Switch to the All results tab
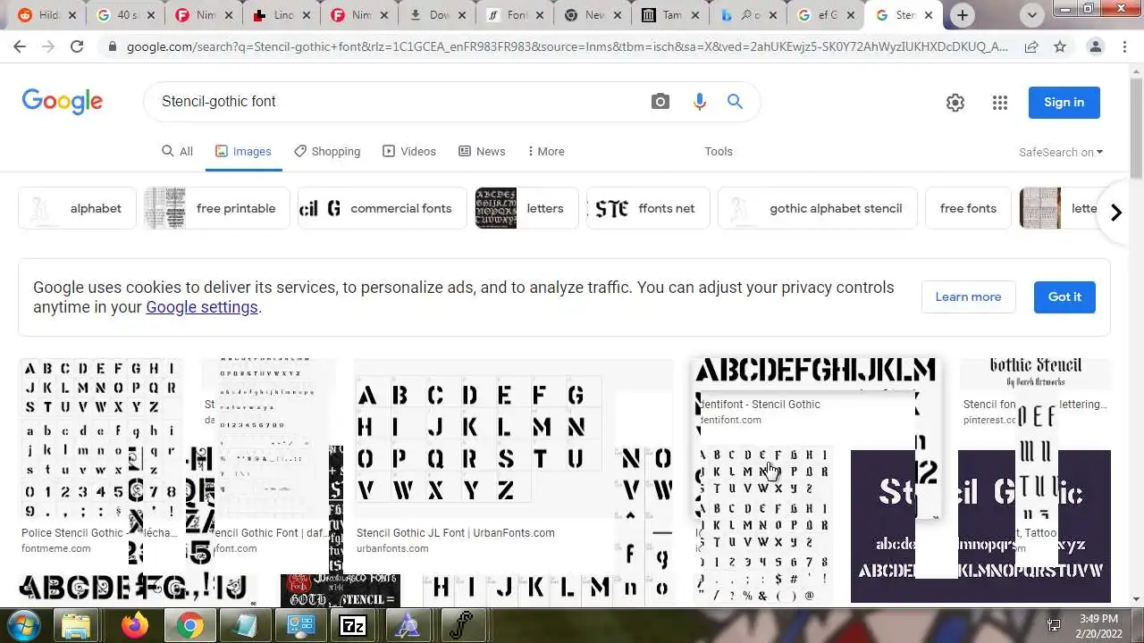The height and width of the screenshot is (643, 1144). coord(177,152)
